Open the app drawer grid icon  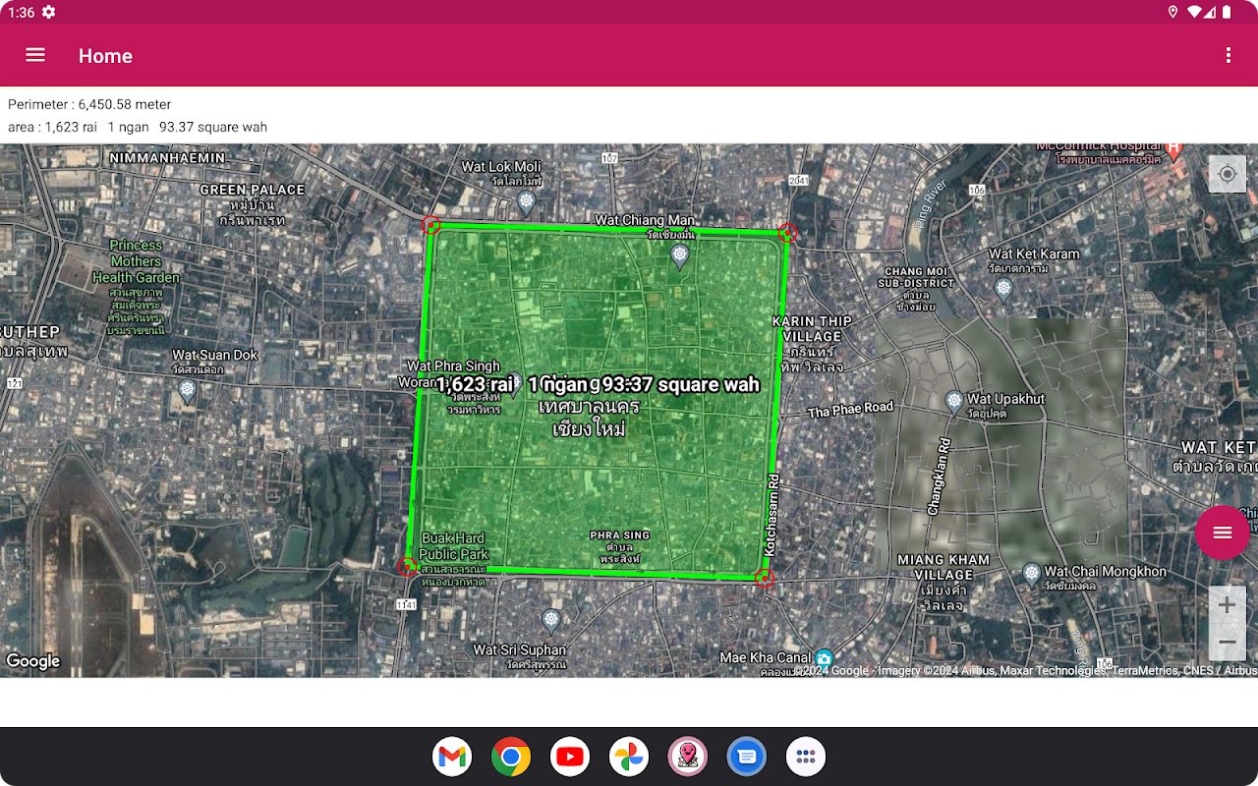click(806, 757)
